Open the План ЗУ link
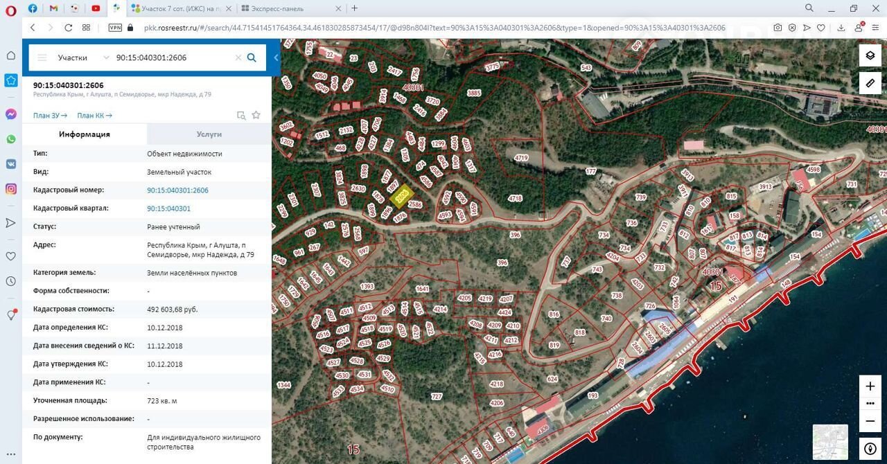The image size is (887, 464). tap(50, 116)
